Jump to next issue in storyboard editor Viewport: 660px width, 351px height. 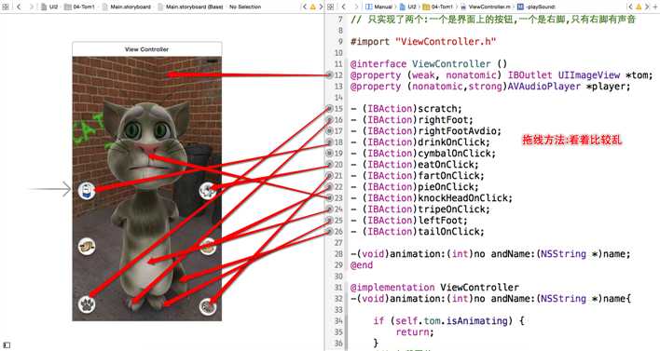point(321,7)
